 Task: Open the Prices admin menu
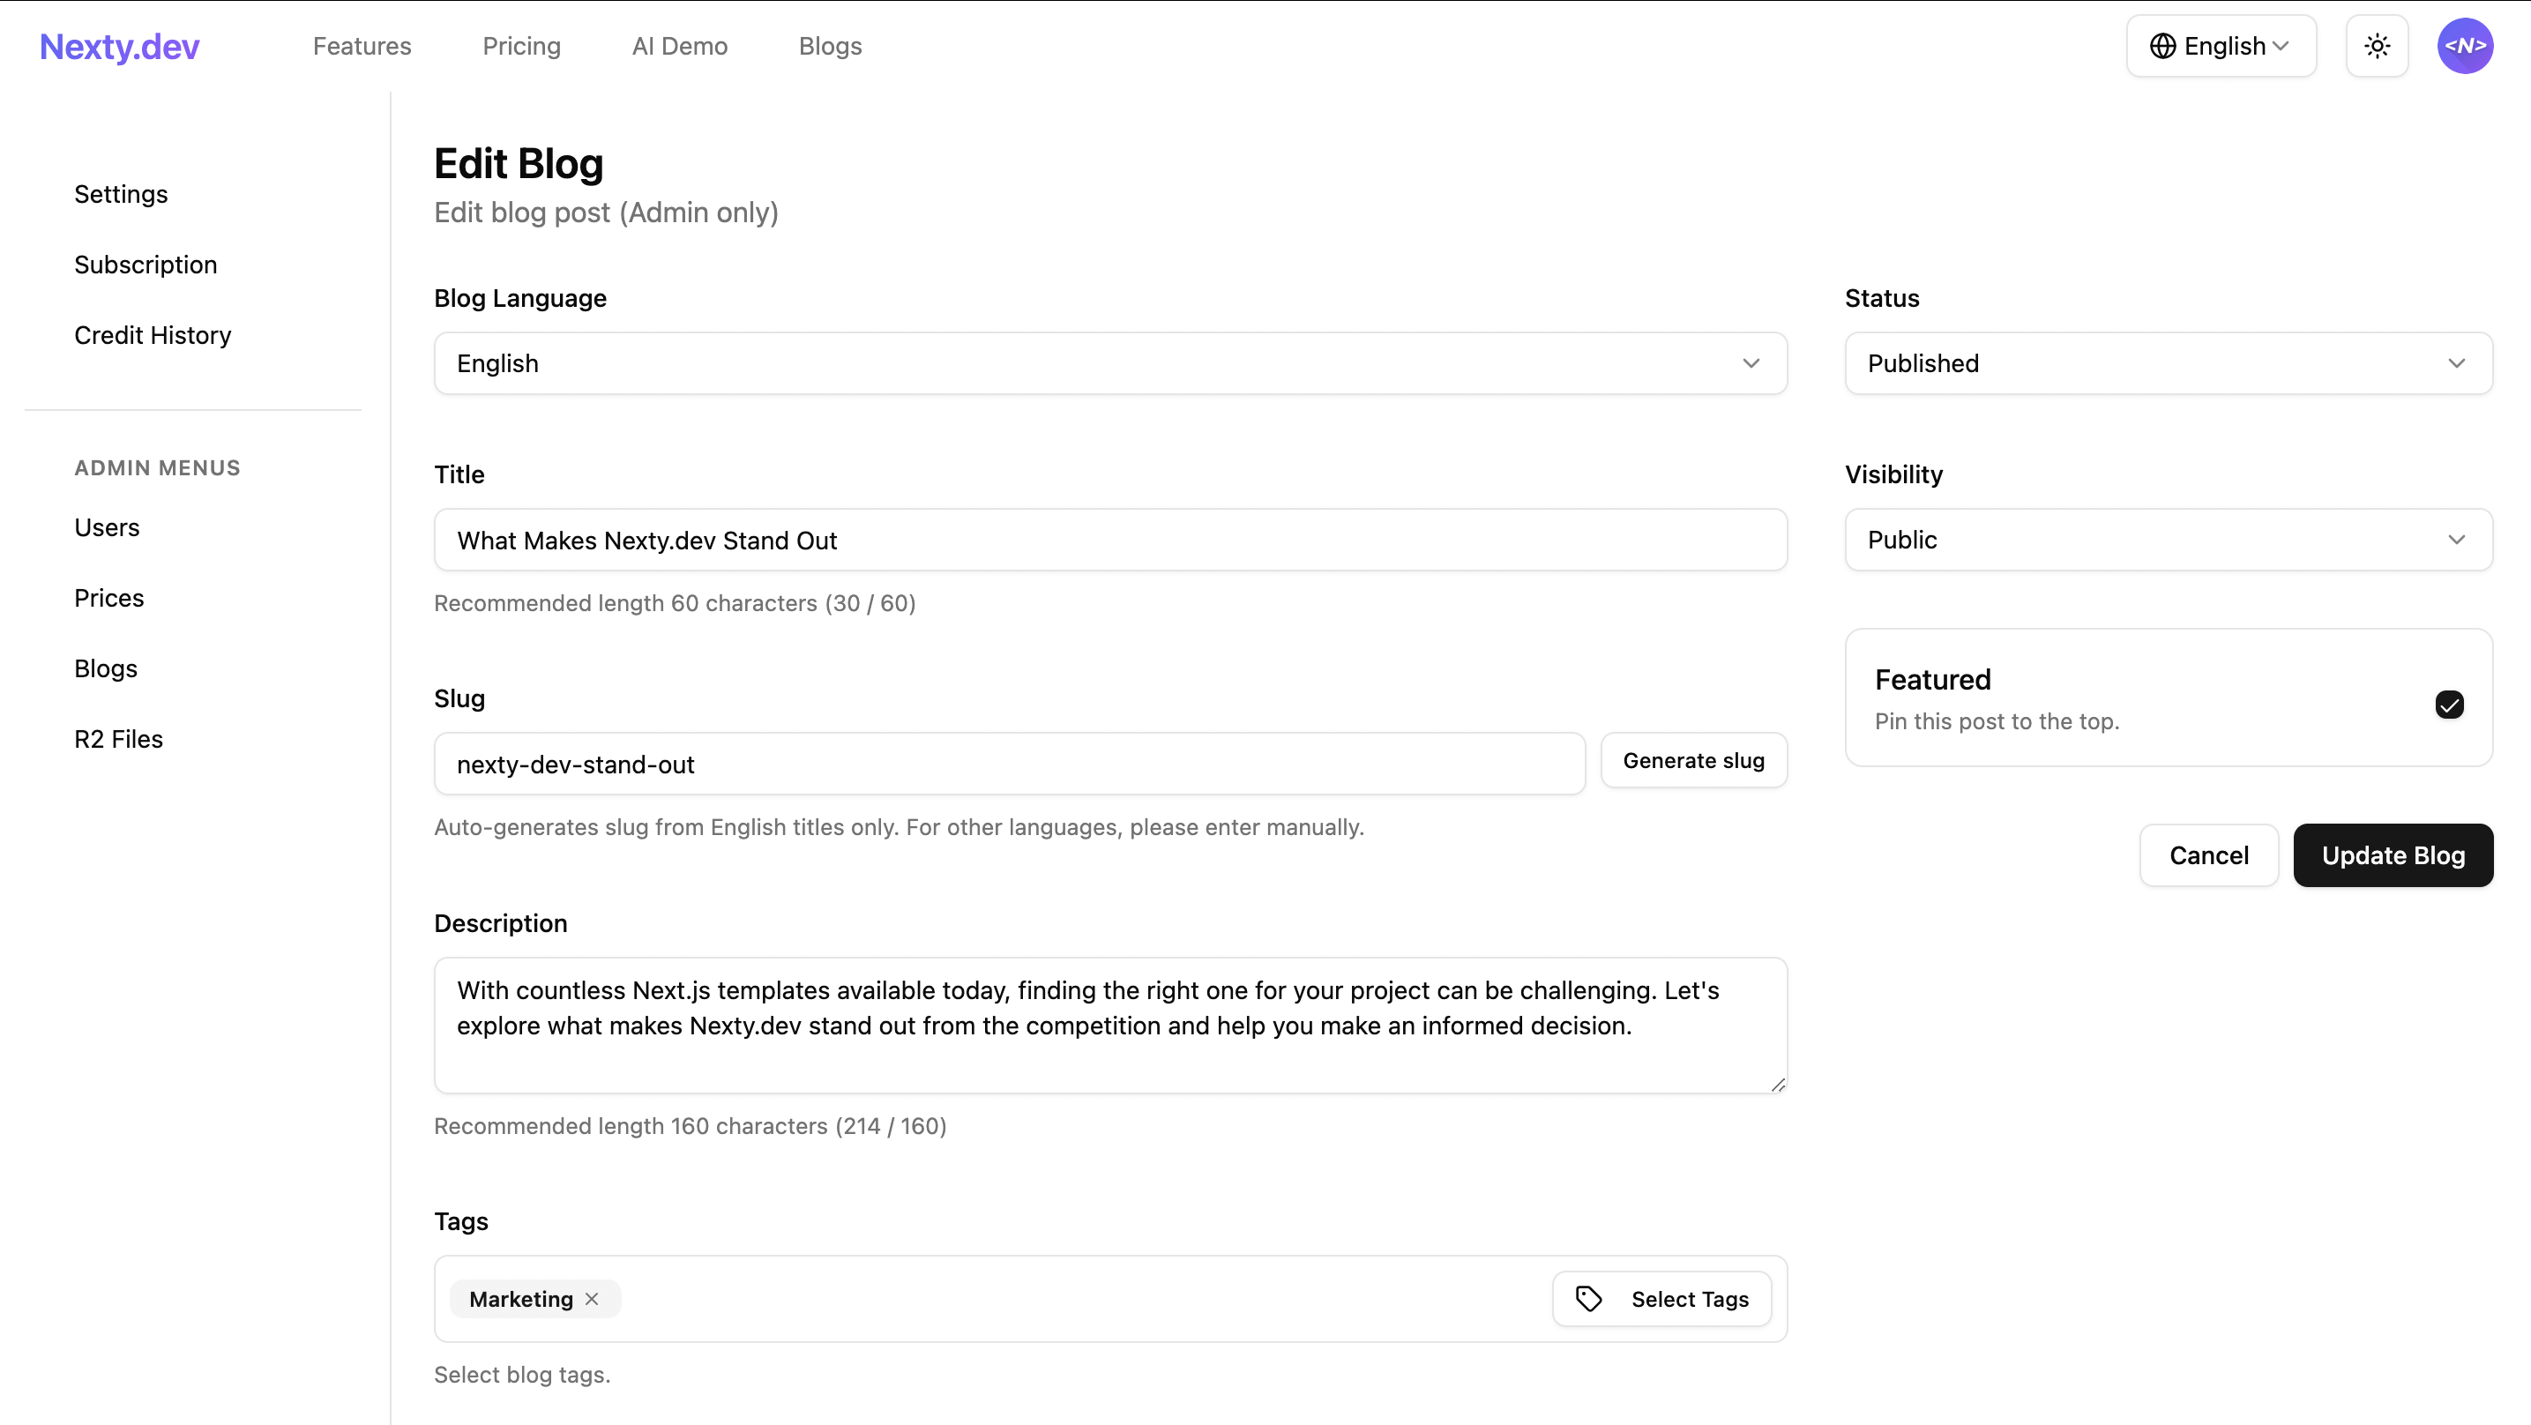109,598
